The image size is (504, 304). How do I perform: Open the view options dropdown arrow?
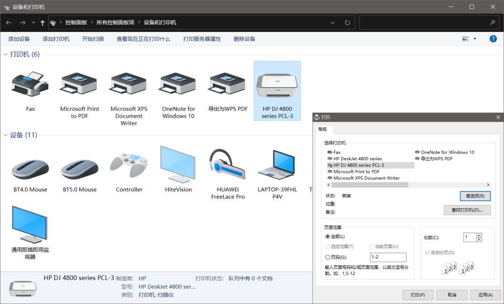point(475,39)
